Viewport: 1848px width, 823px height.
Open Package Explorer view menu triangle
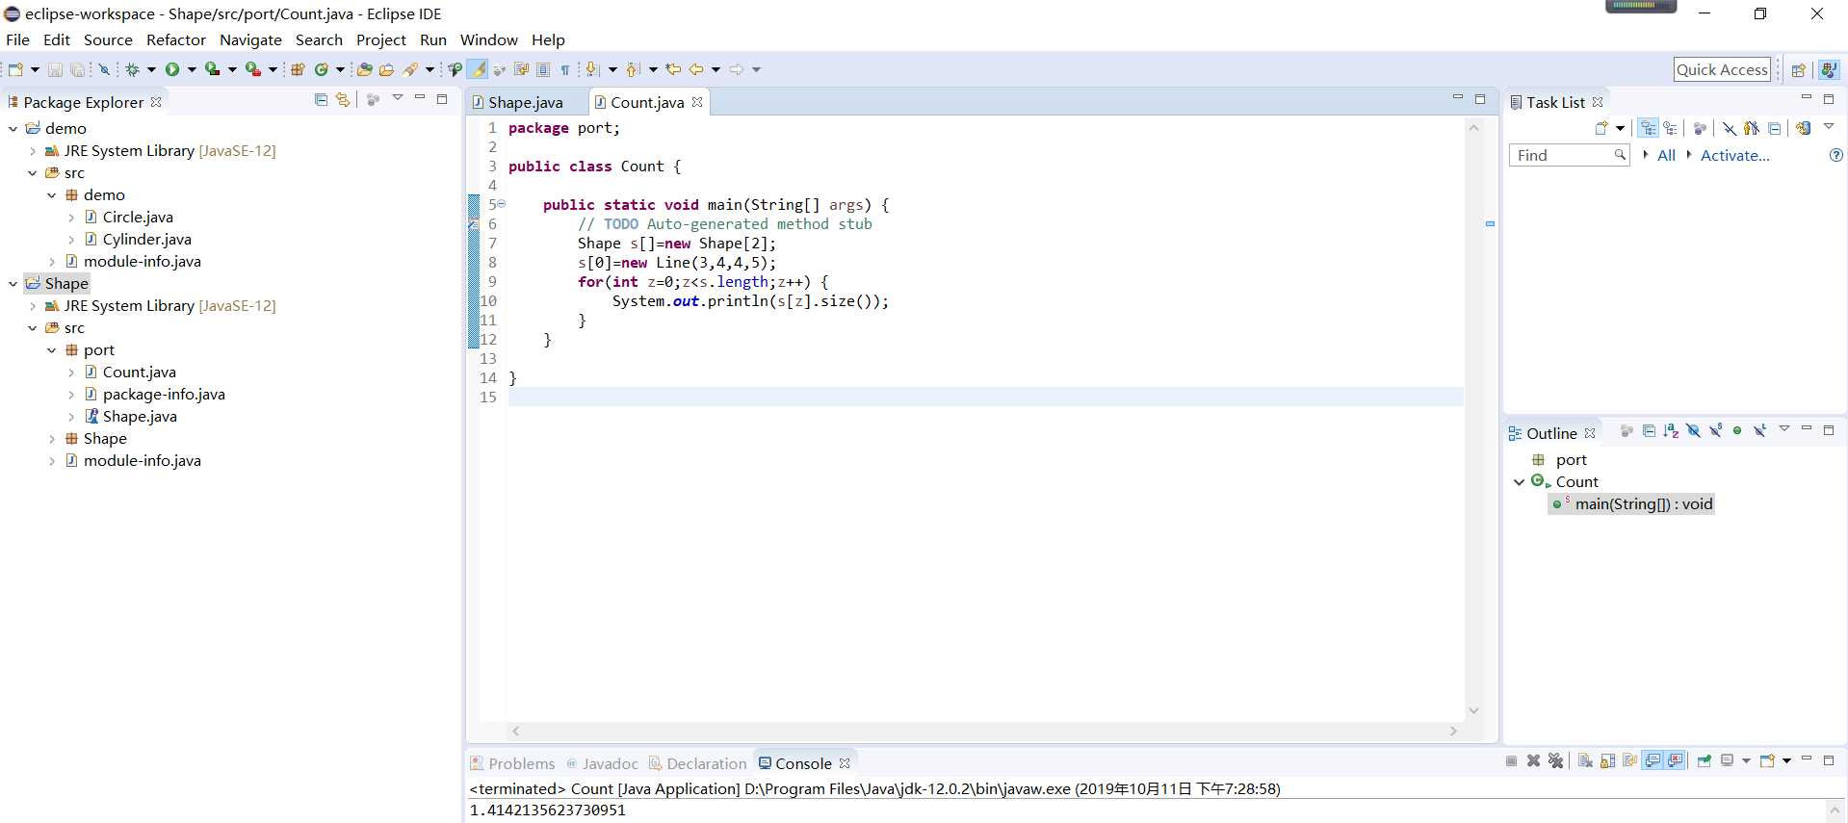[397, 98]
